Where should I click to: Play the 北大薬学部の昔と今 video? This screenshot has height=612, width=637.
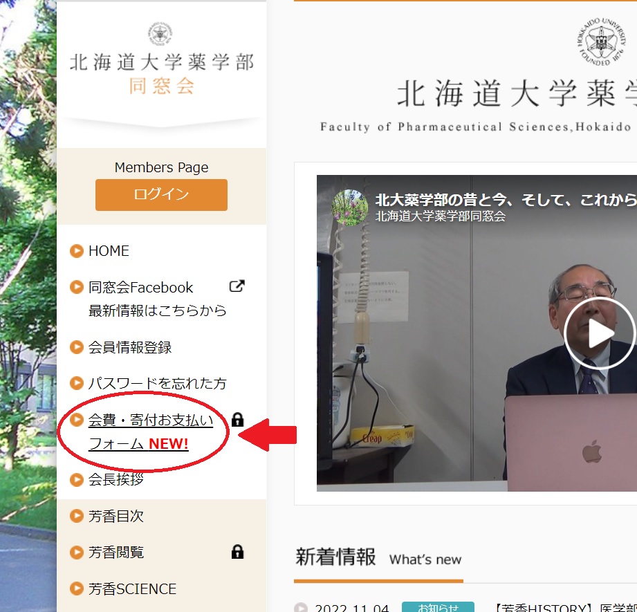pos(600,333)
